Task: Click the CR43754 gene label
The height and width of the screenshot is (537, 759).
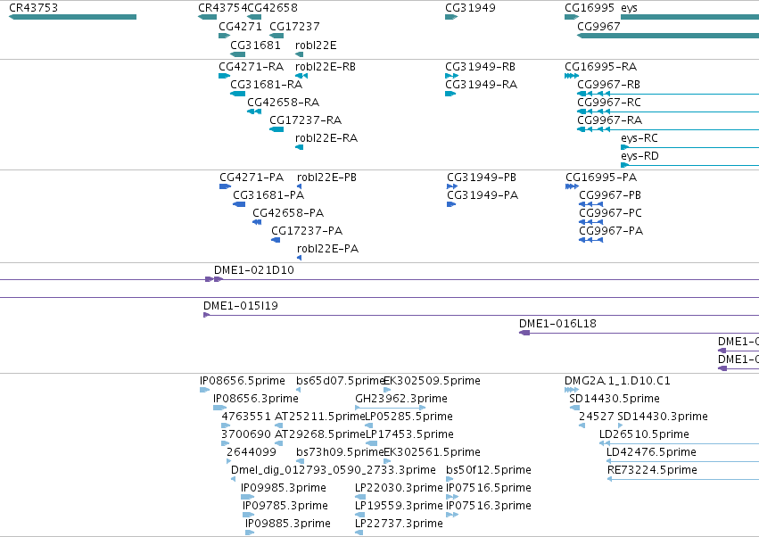Action: point(222,8)
